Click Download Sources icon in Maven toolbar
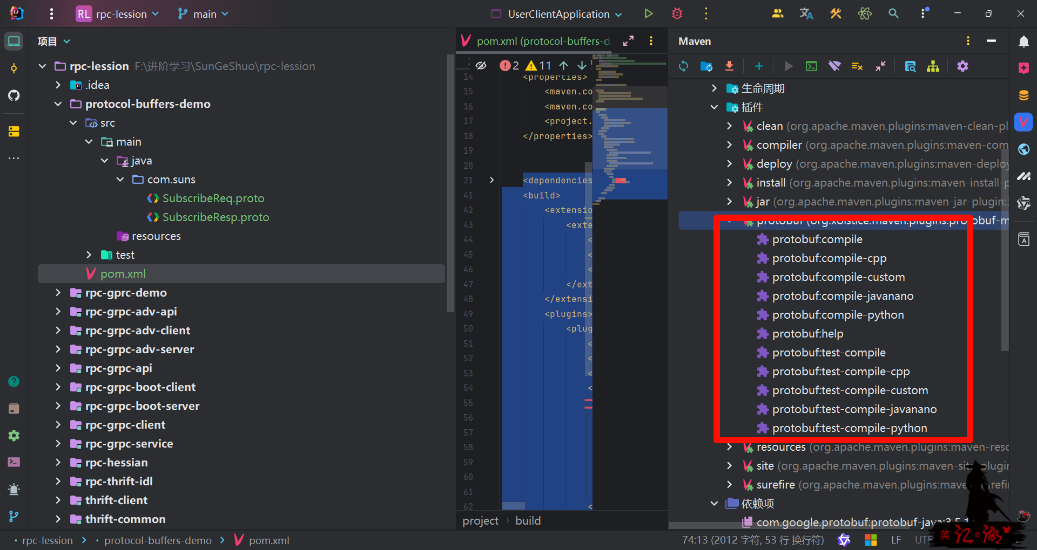The height and width of the screenshot is (550, 1037). click(x=729, y=66)
